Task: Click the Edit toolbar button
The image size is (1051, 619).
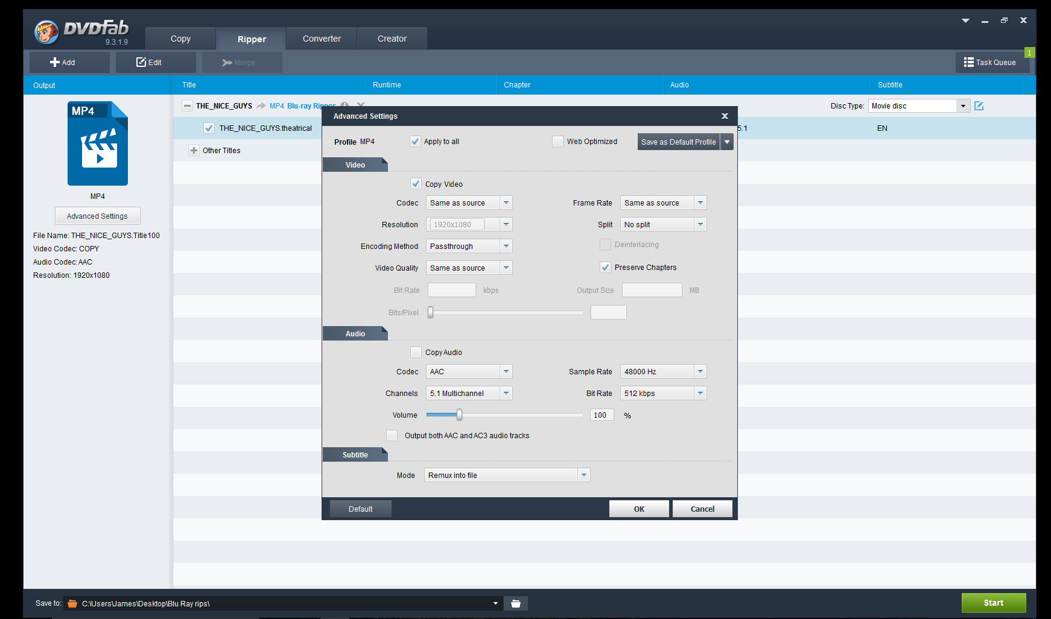Action: point(156,63)
